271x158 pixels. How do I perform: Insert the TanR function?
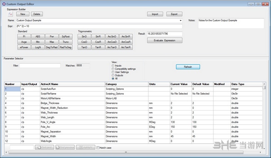98,47
